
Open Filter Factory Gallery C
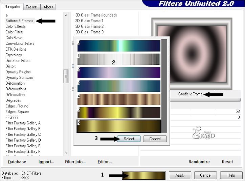pos(23,134)
